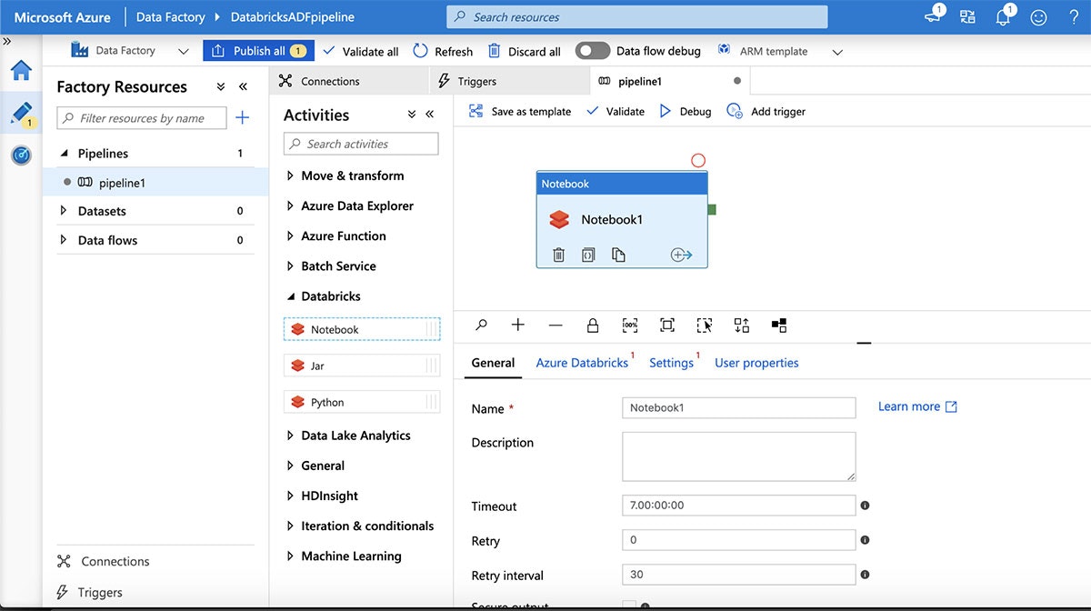Open canvas layout settings icon
The image size is (1091, 611).
779,325
